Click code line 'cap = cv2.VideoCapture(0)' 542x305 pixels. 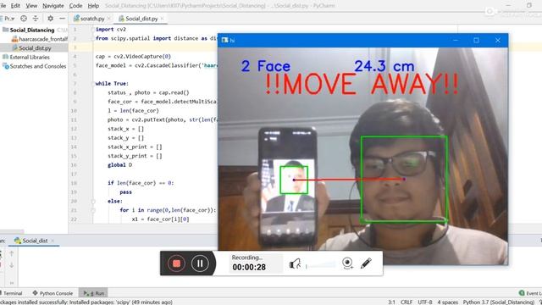pyautogui.click(x=133, y=57)
